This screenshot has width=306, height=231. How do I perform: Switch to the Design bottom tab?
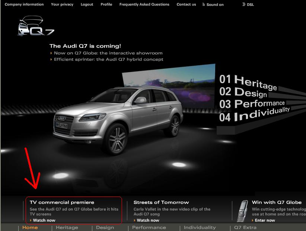[x=105, y=228]
